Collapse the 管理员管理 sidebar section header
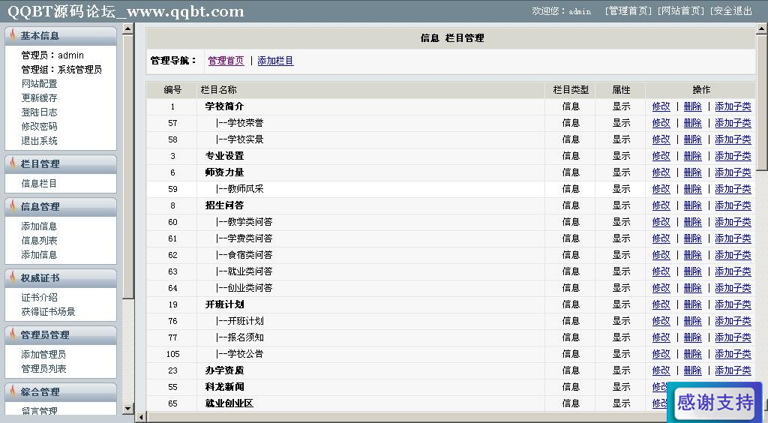768x423 pixels. point(61,334)
